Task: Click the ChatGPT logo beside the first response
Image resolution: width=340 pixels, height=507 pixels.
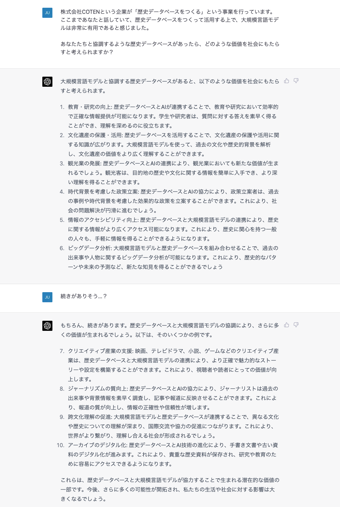Action: click(47, 82)
